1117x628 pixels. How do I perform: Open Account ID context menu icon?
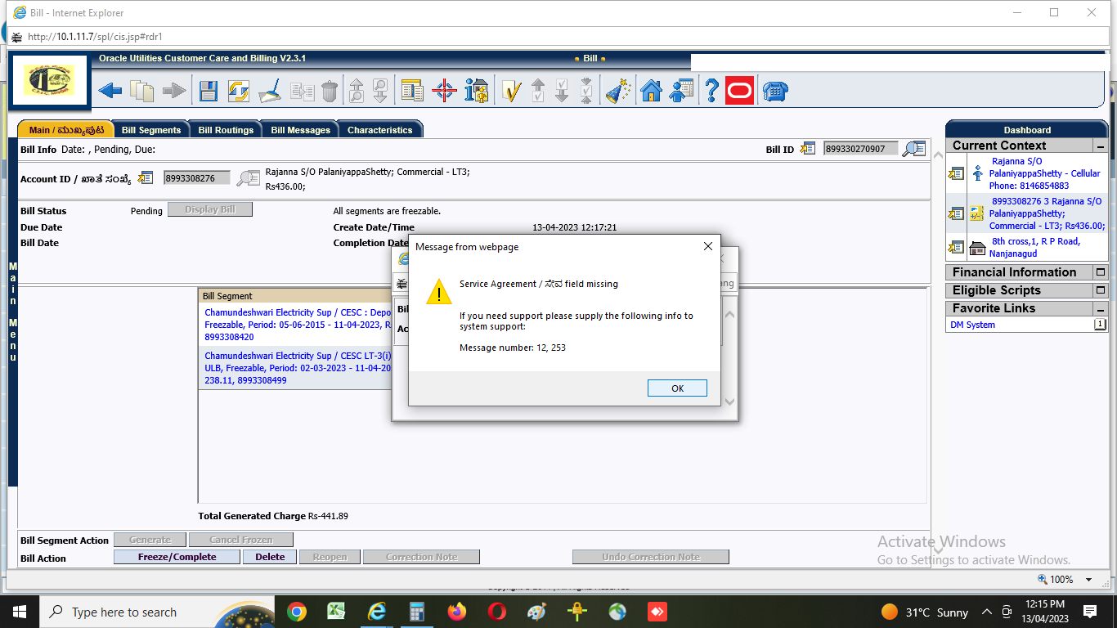pyautogui.click(x=146, y=177)
